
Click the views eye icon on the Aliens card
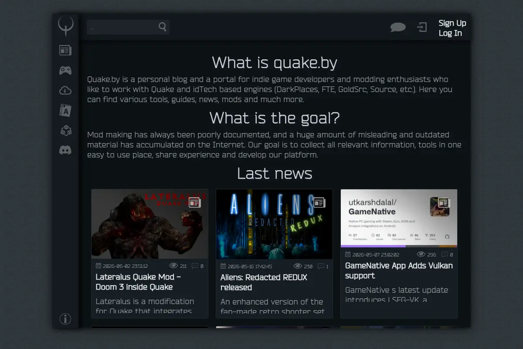point(298,266)
